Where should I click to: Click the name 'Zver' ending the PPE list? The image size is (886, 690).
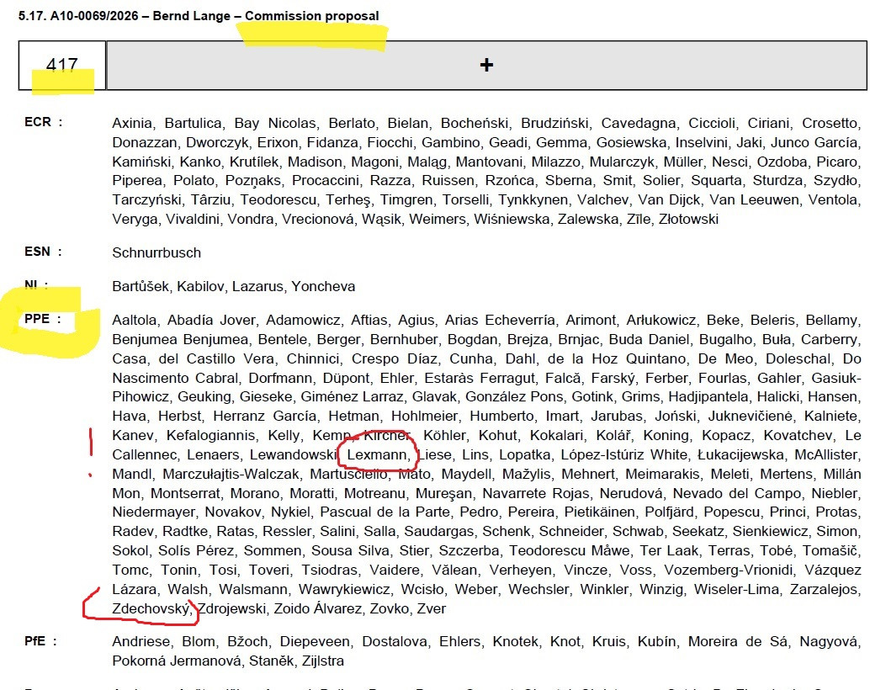(430, 608)
